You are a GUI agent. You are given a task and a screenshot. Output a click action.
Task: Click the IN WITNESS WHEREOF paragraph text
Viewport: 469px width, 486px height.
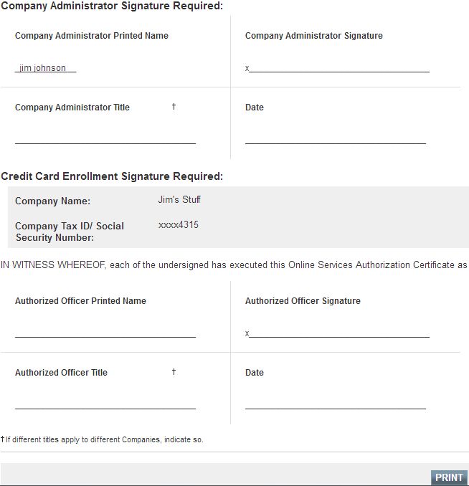point(234,265)
